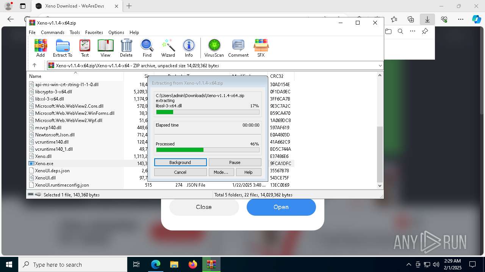
Task: Click the Background button in extraction dialog
Action: 180,162
